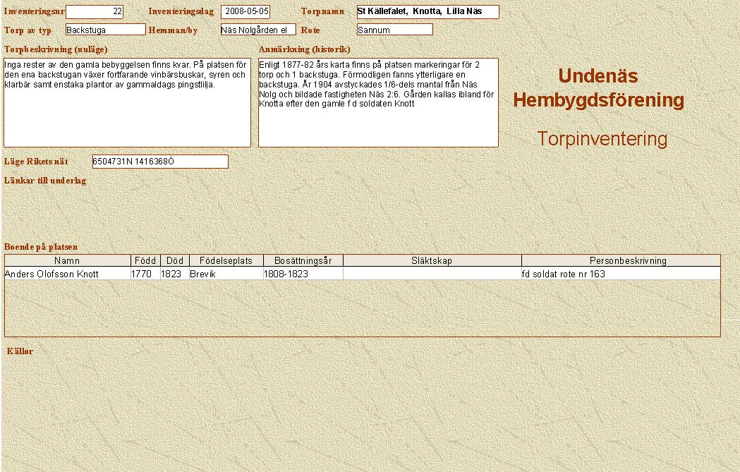Screen dimensions: 740x472
Task: Select the Anders Olofsson Knott name cell
Action: (x=67, y=274)
